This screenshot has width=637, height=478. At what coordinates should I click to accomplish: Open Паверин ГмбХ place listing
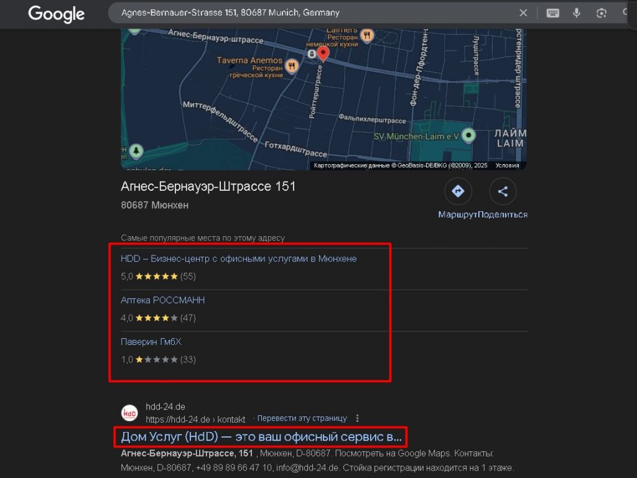[151, 342]
